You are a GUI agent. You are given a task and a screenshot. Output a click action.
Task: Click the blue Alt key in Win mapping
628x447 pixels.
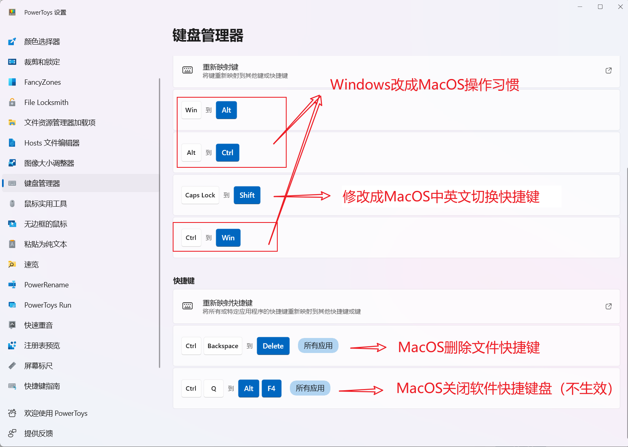(x=226, y=110)
